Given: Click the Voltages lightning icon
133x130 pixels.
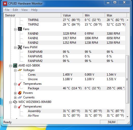Looking at the screenshot, I should click(x=20, y=70).
